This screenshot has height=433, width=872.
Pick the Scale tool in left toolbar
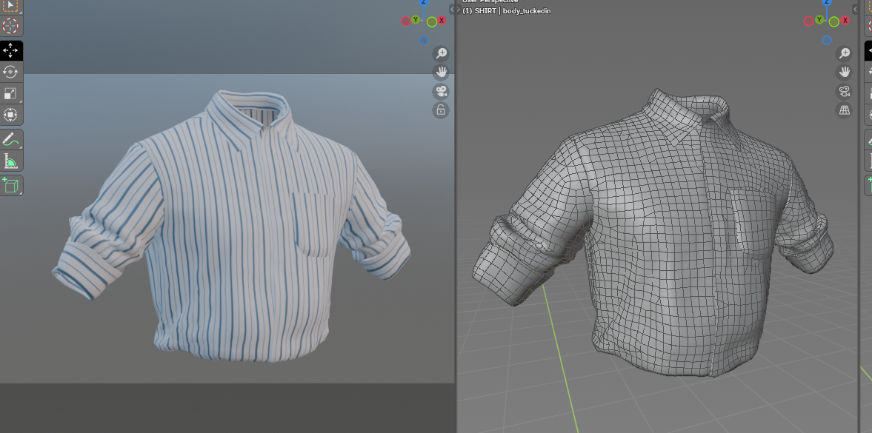[x=10, y=93]
